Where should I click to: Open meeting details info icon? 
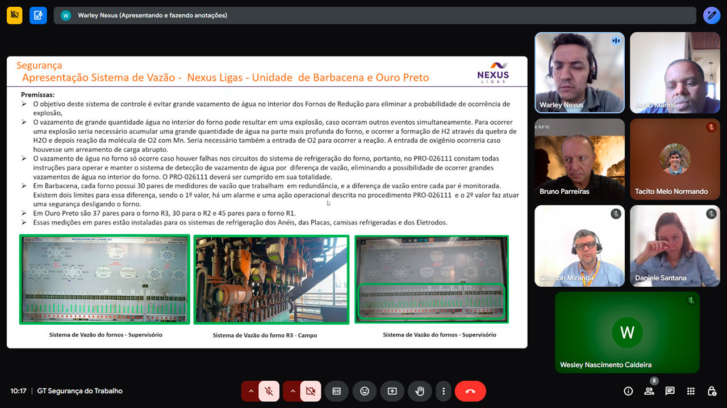(x=628, y=391)
